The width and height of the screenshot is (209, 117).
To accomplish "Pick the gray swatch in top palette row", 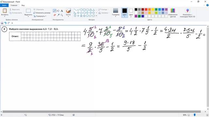I will (139, 9).
